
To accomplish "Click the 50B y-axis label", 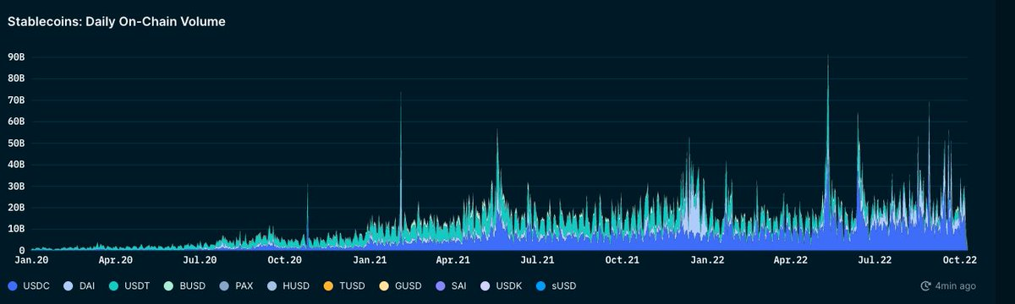I will pyautogui.click(x=15, y=143).
